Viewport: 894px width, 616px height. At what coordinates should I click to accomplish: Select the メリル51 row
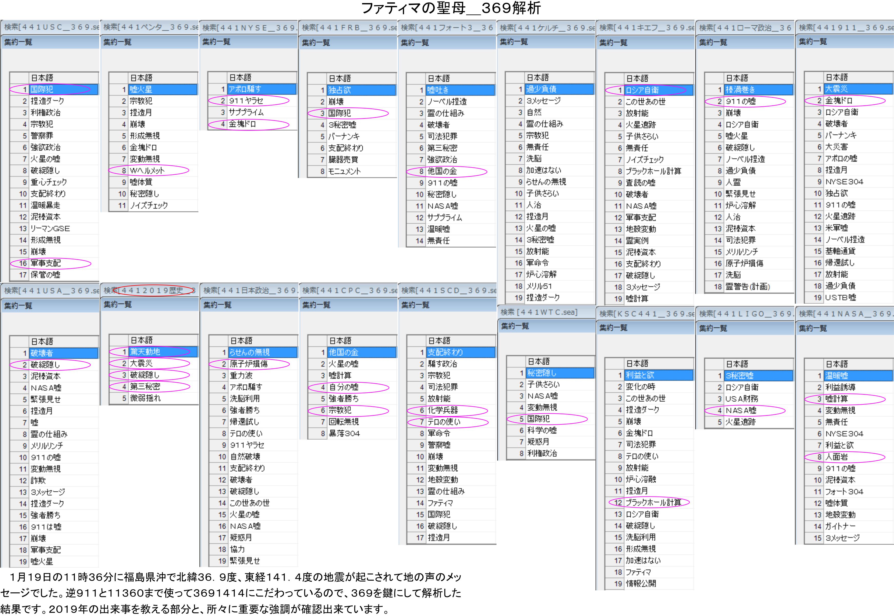[x=539, y=286]
